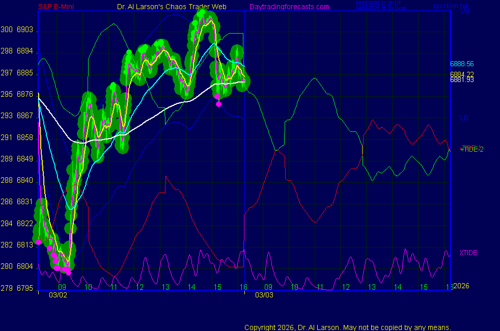Click the lowest magenta dot near 6876
This screenshot has width=500, height=331.
219,104
